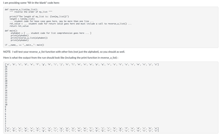Click the NOTE paragraph about testing other lists
221x136 pixels.
point(64,52)
